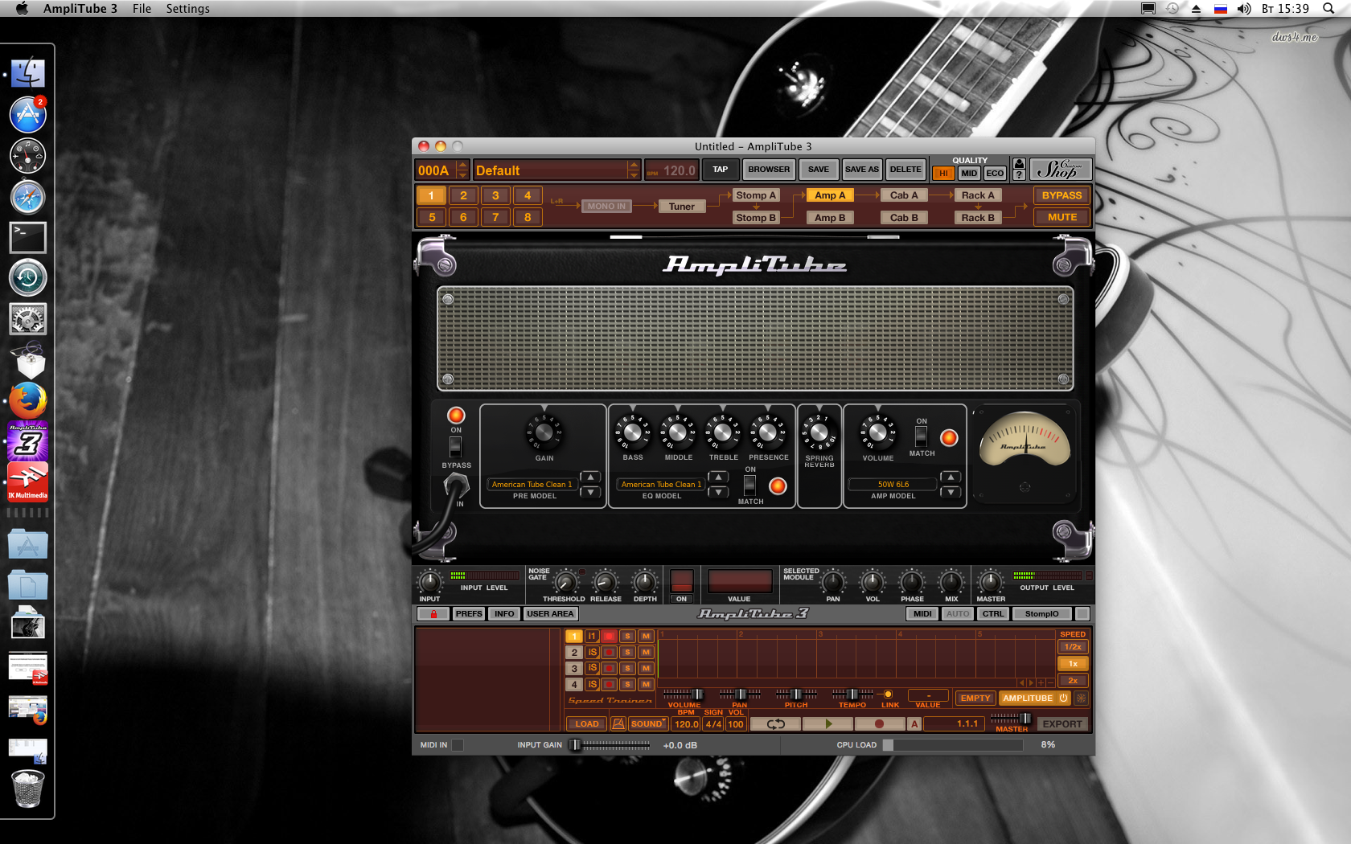Open Finder from the Dock
The image size is (1351, 844).
(27, 73)
